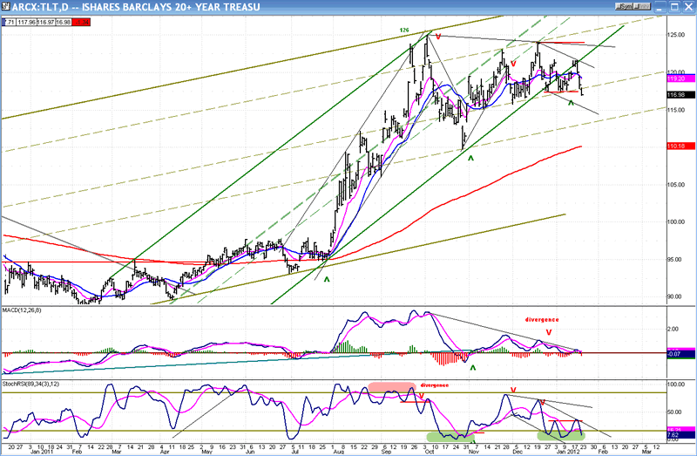The width and height of the screenshot is (697, 456).
Task: Select the 116.97 low price box
Action: click(x=46, y=22)
